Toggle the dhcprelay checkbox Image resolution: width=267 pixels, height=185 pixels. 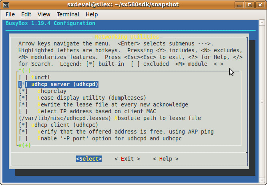23,91
